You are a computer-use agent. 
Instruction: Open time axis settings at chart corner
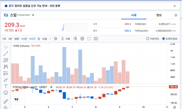[x=174, y=107]
